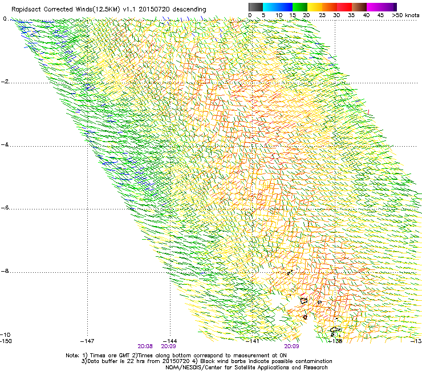Click the legend label "40"
Viewport: 422px width, 371px height.
pos(366,15)
